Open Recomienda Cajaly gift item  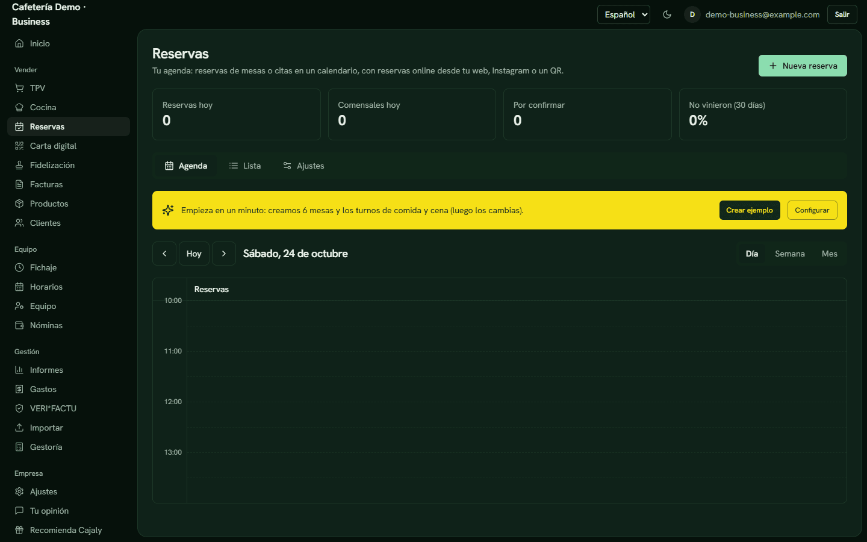69,530
